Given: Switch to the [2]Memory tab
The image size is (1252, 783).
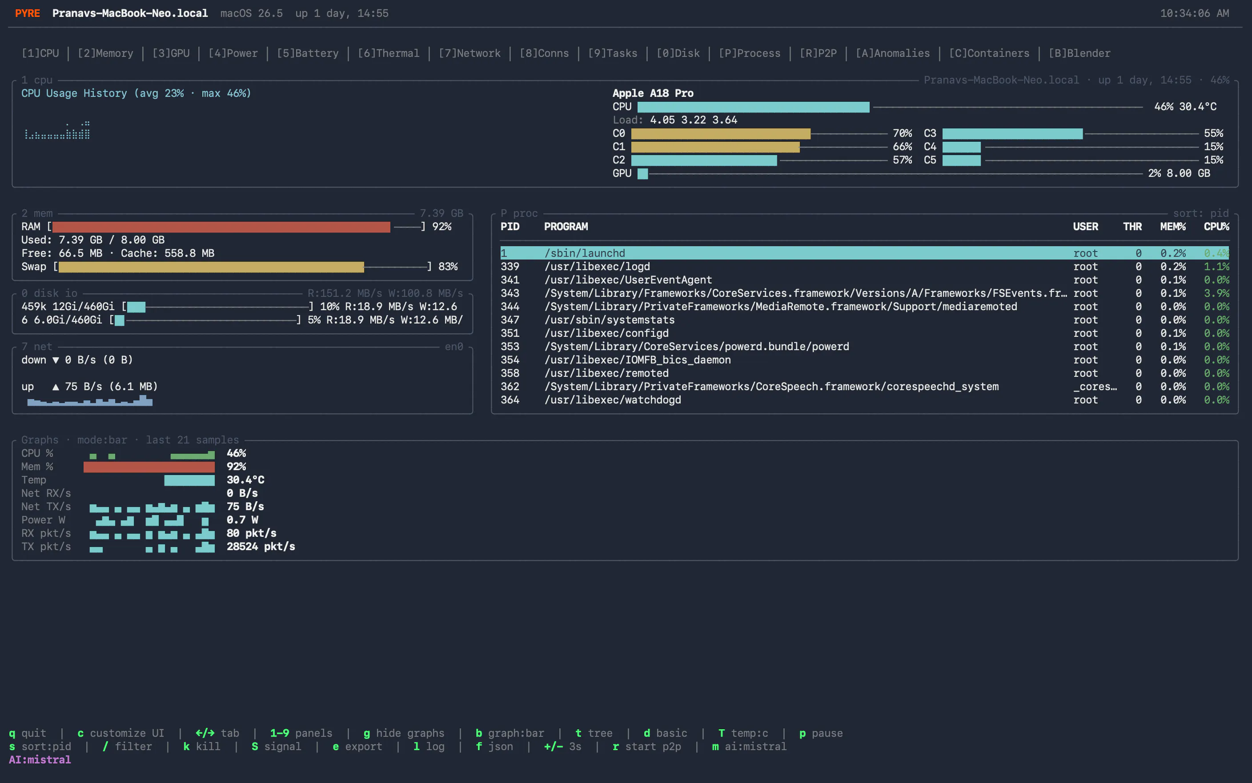Looking at the screenshot, I should (106, 53).
